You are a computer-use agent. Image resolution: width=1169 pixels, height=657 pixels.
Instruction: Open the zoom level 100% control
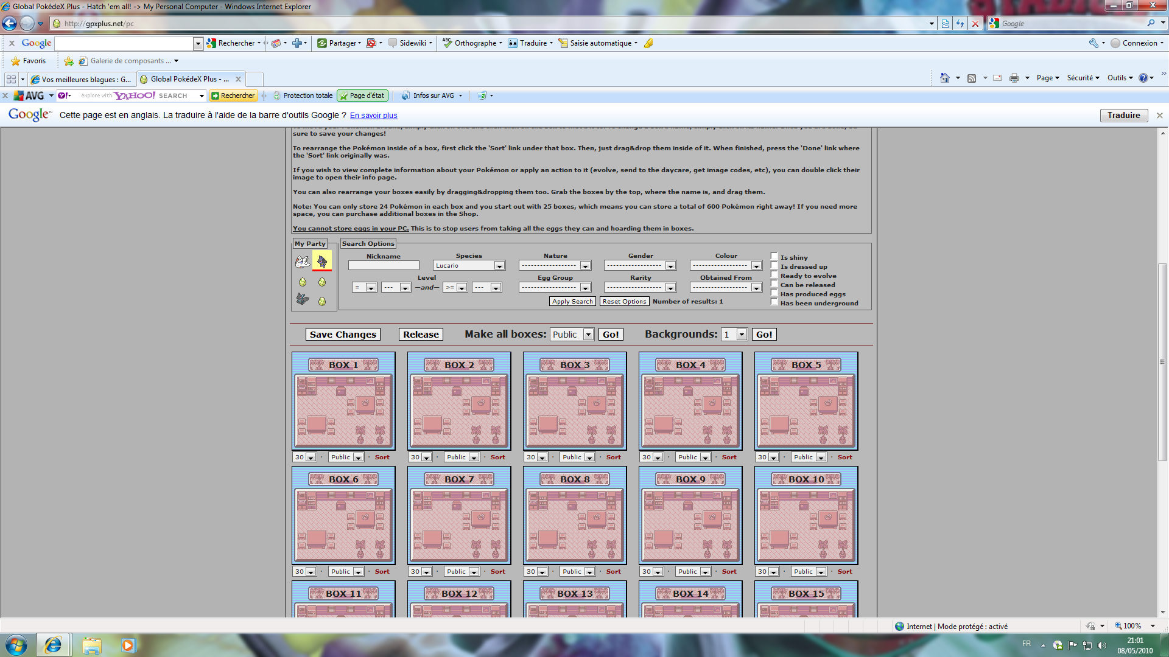tap(1136, 626)
